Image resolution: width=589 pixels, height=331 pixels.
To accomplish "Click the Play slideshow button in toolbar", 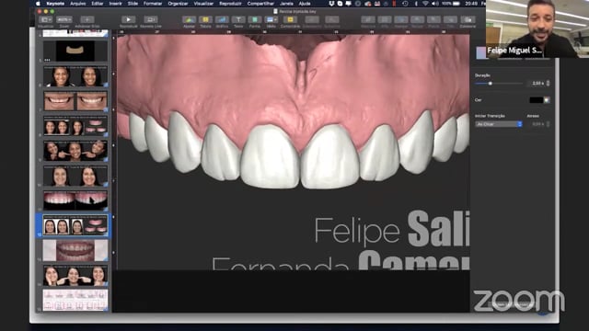I will tap(129, 19).
